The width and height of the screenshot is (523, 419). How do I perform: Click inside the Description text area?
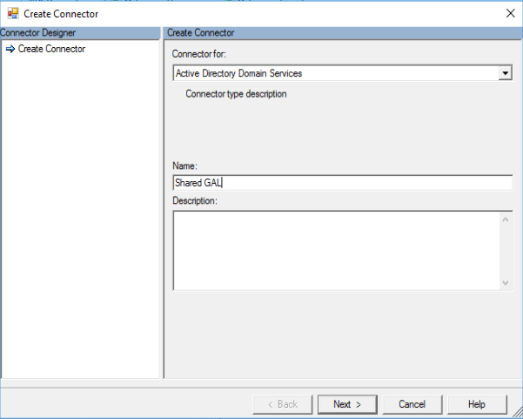coord(335,250)
